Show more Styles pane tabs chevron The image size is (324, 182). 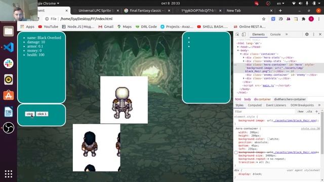319,105
